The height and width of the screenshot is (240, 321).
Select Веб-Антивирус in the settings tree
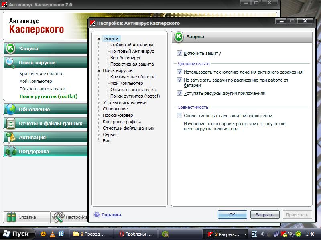pyautogui.click(x=126, y=58)
